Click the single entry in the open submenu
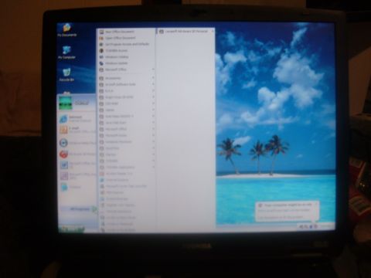 [185, 32]
